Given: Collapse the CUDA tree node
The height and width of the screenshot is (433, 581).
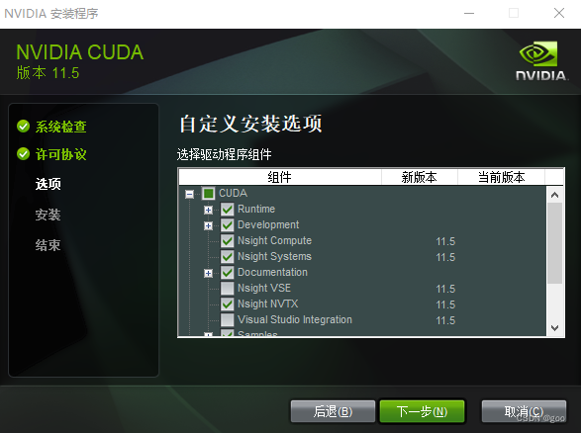Looking at the screenshot, I should 189,194.
